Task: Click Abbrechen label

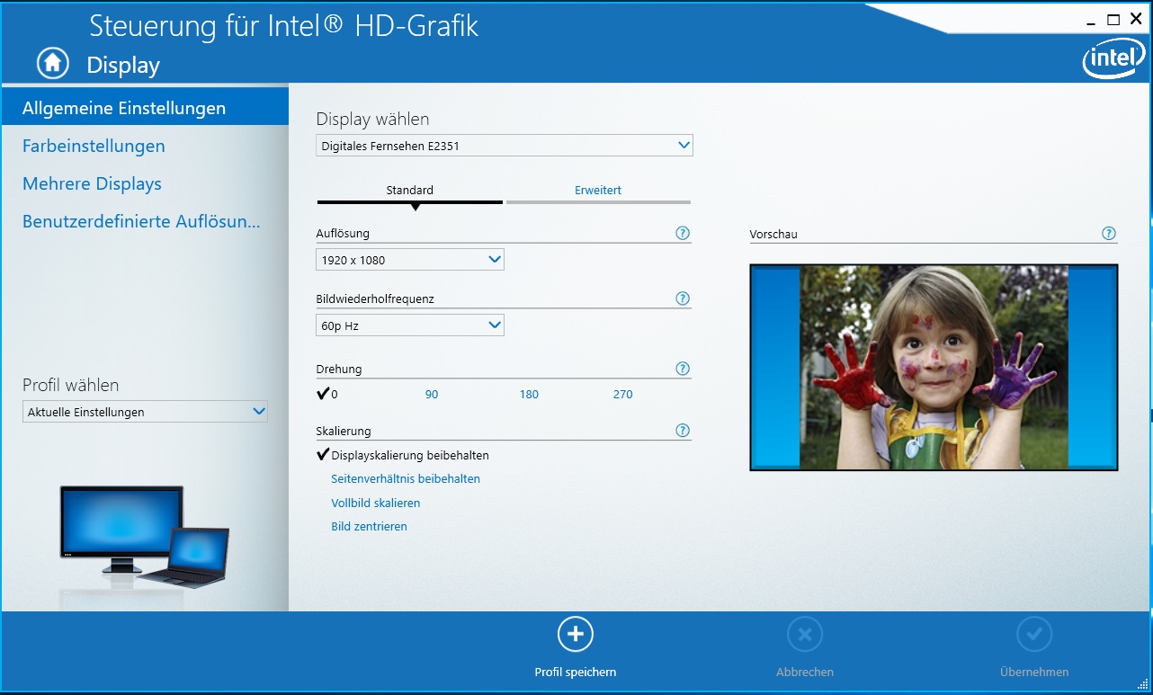Action: (x=805, y=672)
